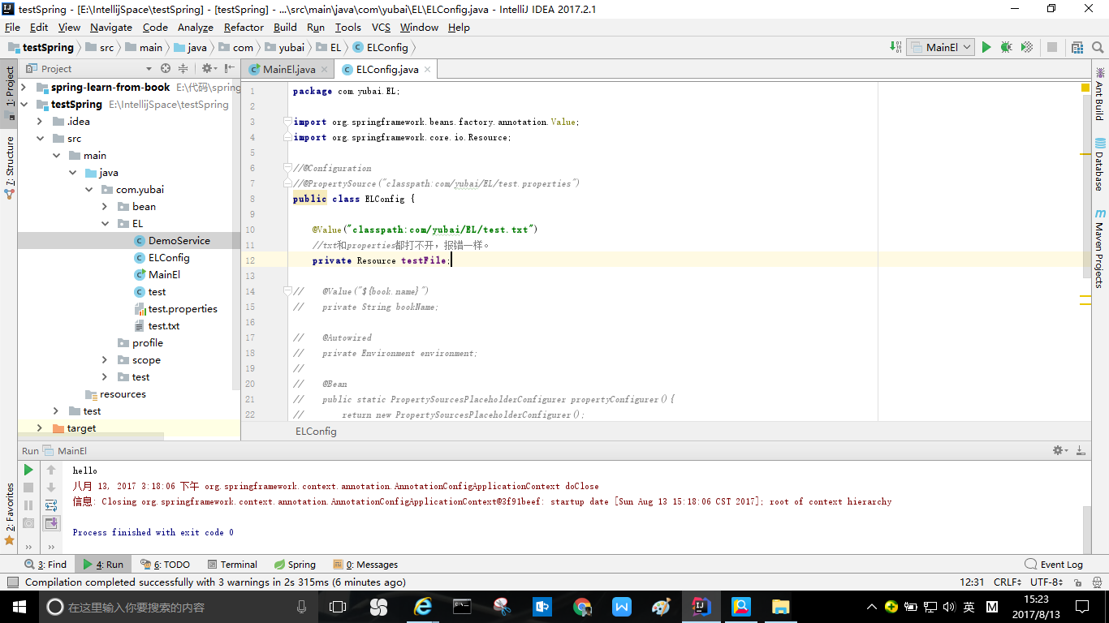Toggle scroll to end in Run console

coord(51,523)
